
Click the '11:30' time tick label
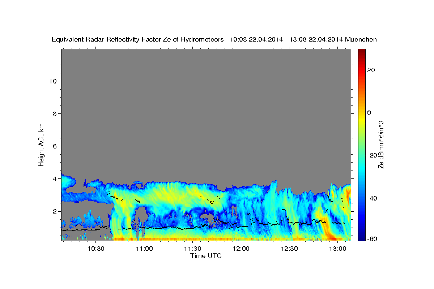193,249
